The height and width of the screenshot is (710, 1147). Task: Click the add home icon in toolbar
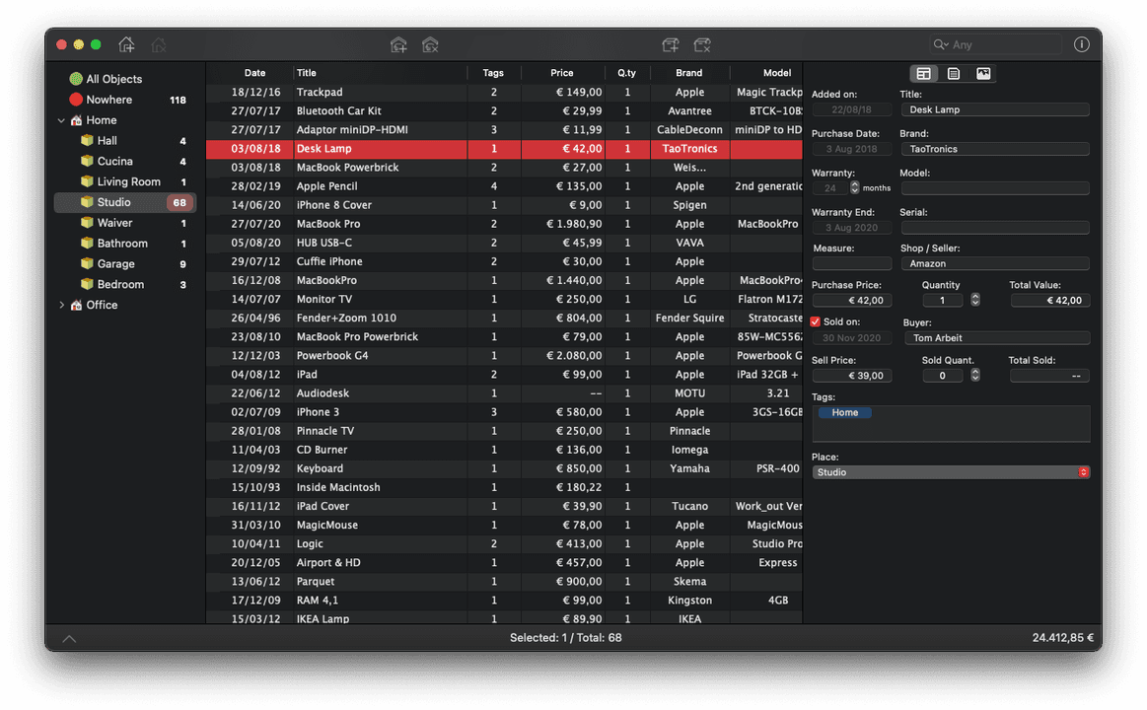pos(126,44)
